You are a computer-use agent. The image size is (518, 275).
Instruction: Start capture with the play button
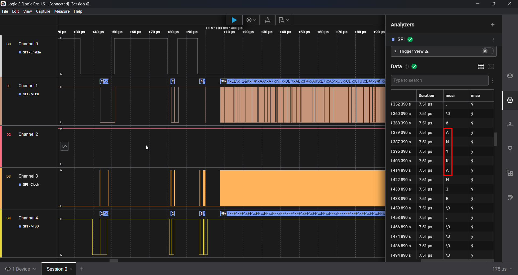(234, 20)
